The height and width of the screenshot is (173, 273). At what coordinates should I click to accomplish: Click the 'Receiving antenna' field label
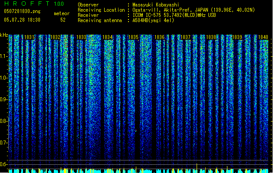(x=100, y=20)
